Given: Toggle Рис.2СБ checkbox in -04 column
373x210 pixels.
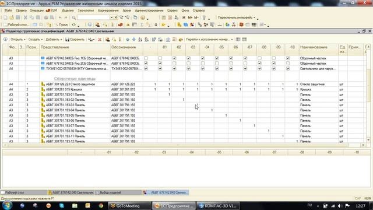Looking at the screenshot, I should tap(203, 64).
